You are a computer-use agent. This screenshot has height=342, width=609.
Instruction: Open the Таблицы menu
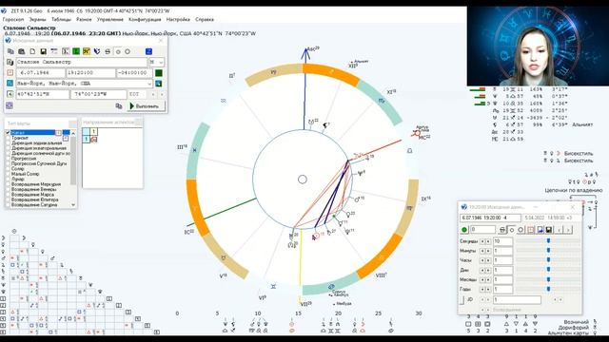coord(61,19)
